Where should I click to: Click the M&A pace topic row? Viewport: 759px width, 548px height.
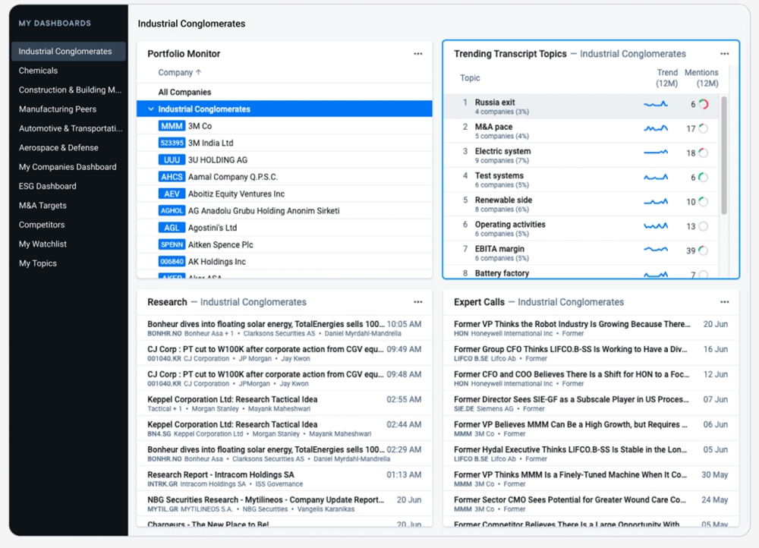click(493, 127)
